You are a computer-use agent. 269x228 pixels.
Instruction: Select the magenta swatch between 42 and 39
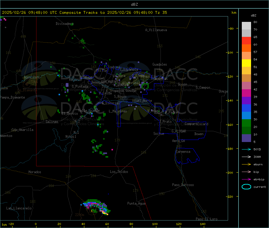click(246, 93)
